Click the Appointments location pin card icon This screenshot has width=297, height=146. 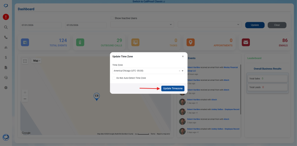190,42
